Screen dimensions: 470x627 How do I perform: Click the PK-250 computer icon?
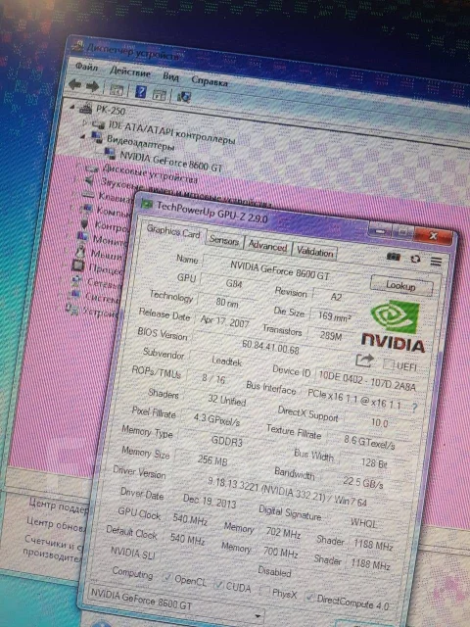[x=86, y=108]
